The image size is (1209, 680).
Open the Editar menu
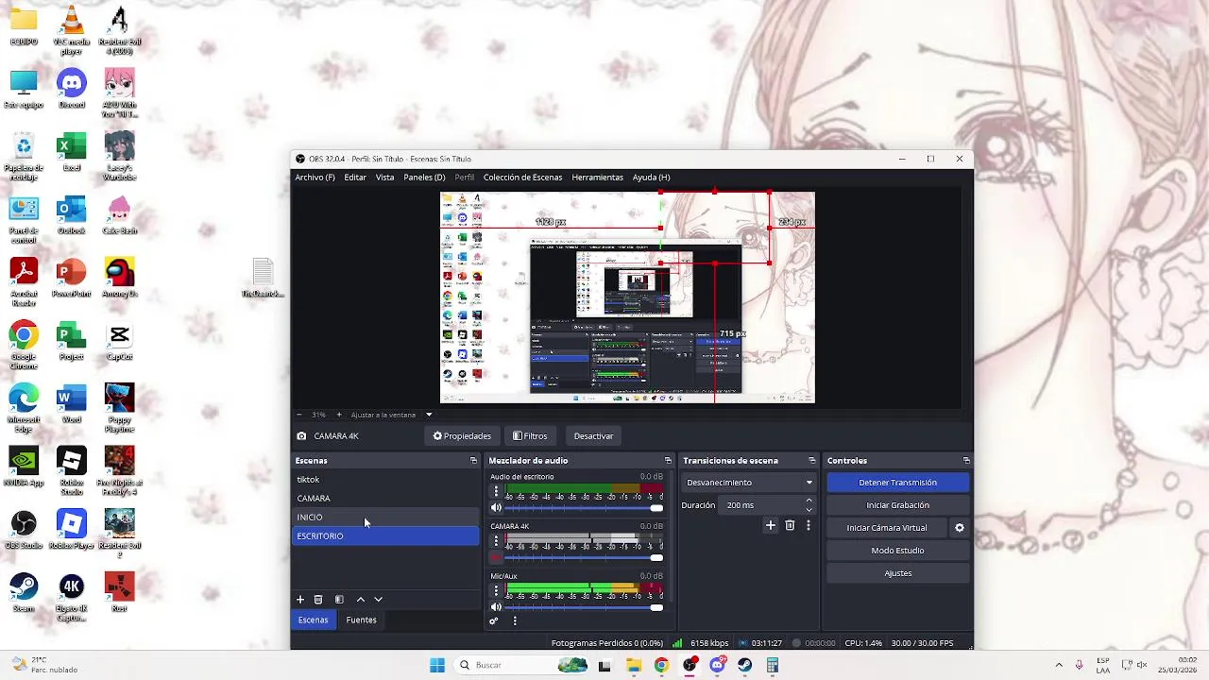355,178
